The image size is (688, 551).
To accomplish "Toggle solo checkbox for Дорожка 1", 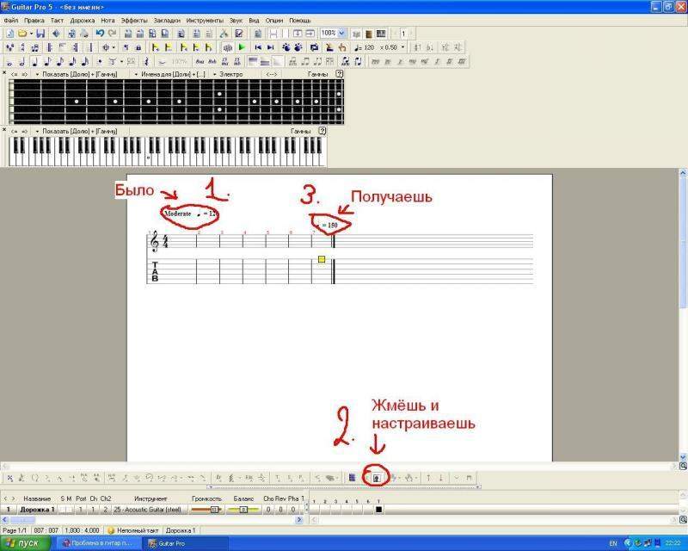I will [63, 510].
